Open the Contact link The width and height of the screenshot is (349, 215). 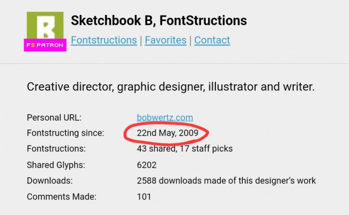coord(212,40)
